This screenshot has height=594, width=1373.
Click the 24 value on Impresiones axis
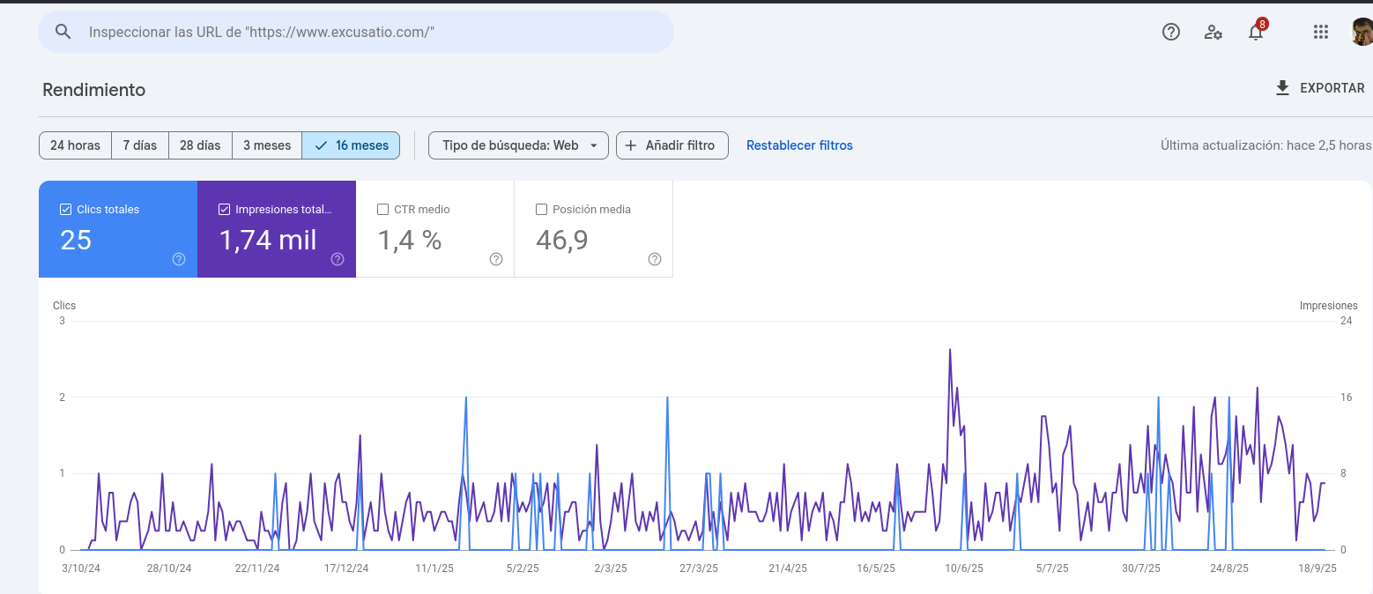[x=1346, y=321]
